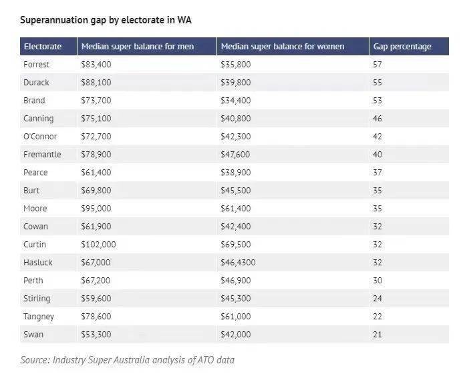The width and height of the screenshot is (461, 378).
Task: Select the Forrest electorate row name
Action: (36, 64)
